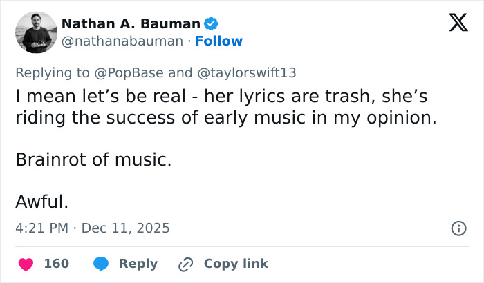Click the "Awful." text line

click(x=41, y=202)
